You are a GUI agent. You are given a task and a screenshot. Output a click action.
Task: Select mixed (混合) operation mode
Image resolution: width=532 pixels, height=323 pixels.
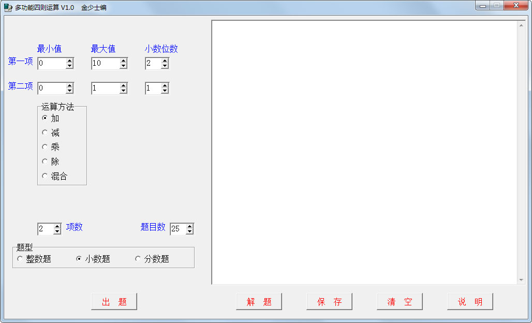pyautogui.click(x=45, y=176)
